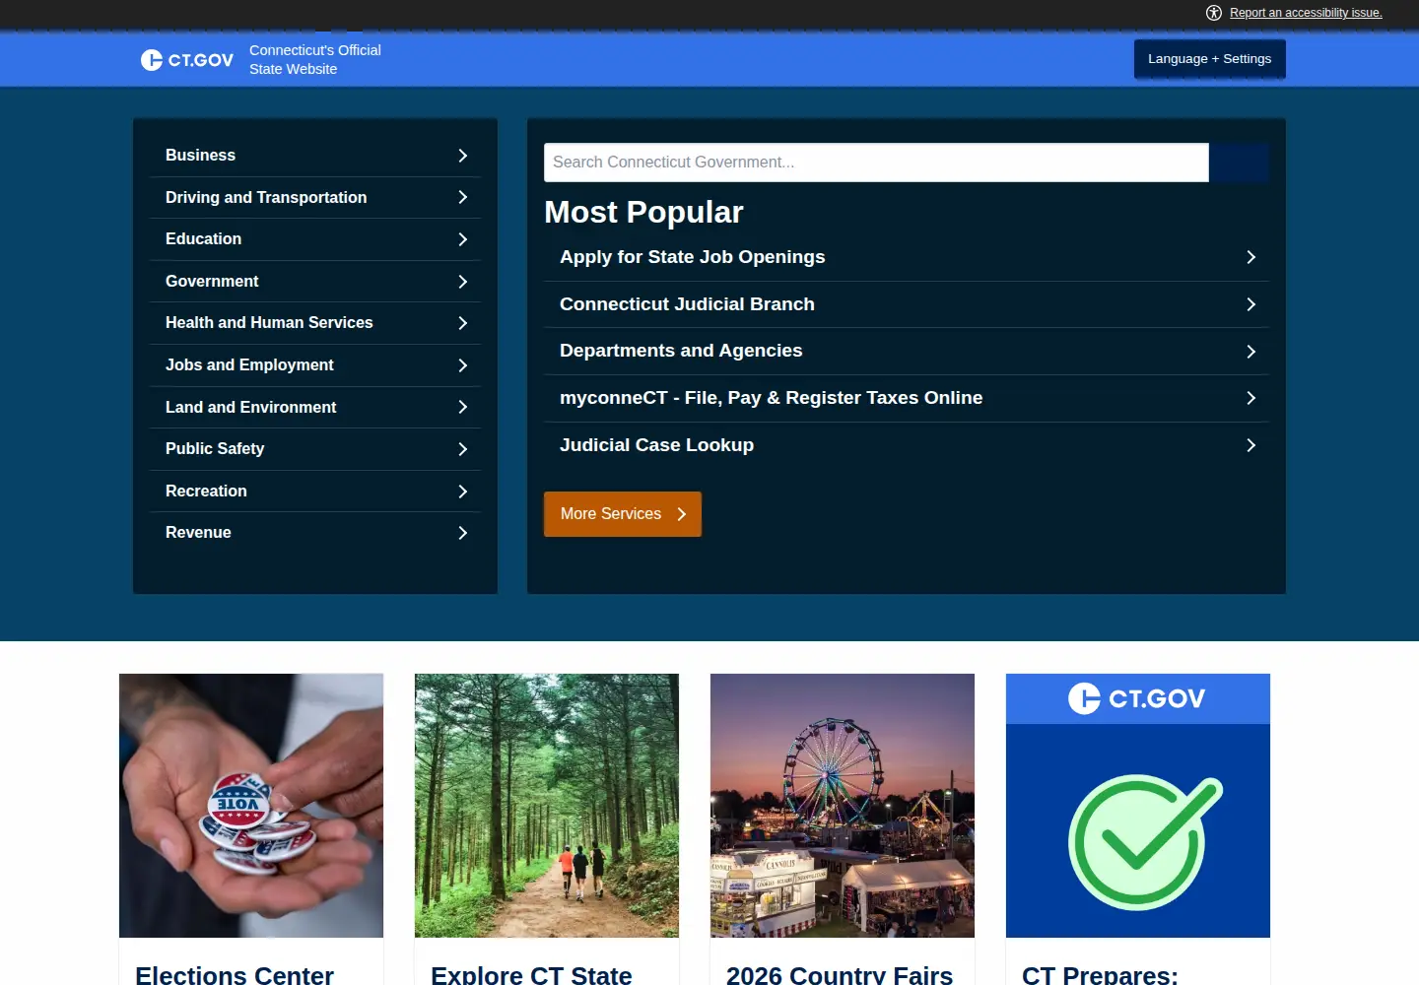Click chevron next to Public Safety
Image resolution: width=1419 pixels, height=985 pixels.
(x=462, y=449)
